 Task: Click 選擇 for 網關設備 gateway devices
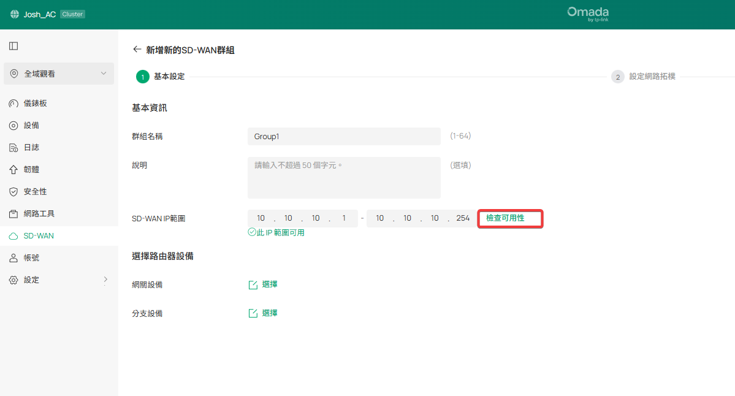[x=263, y=284]
